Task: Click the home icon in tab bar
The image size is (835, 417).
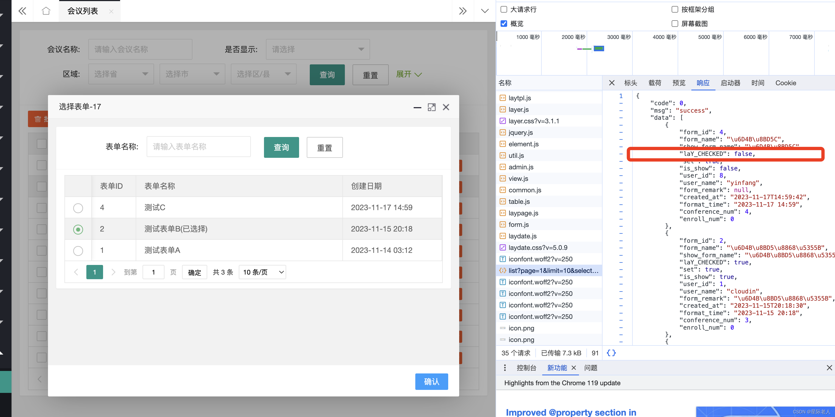Action: point(46,11)
